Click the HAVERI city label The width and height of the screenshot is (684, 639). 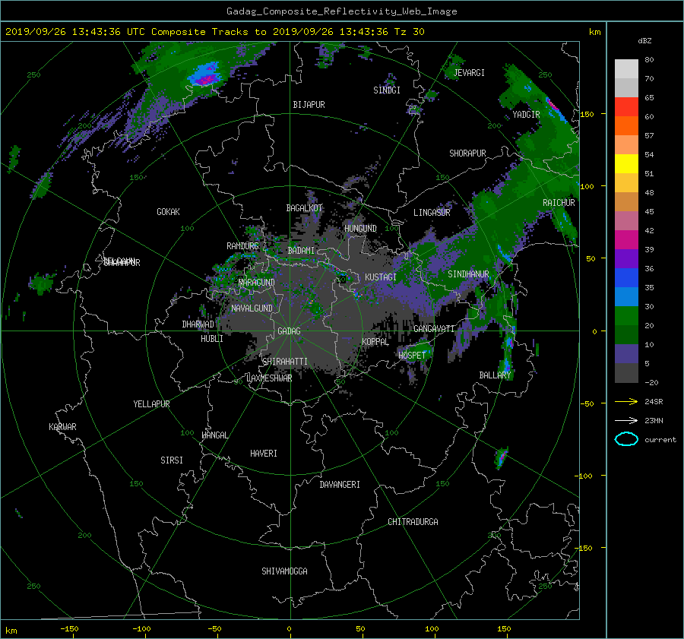click(x=264, y=454)
